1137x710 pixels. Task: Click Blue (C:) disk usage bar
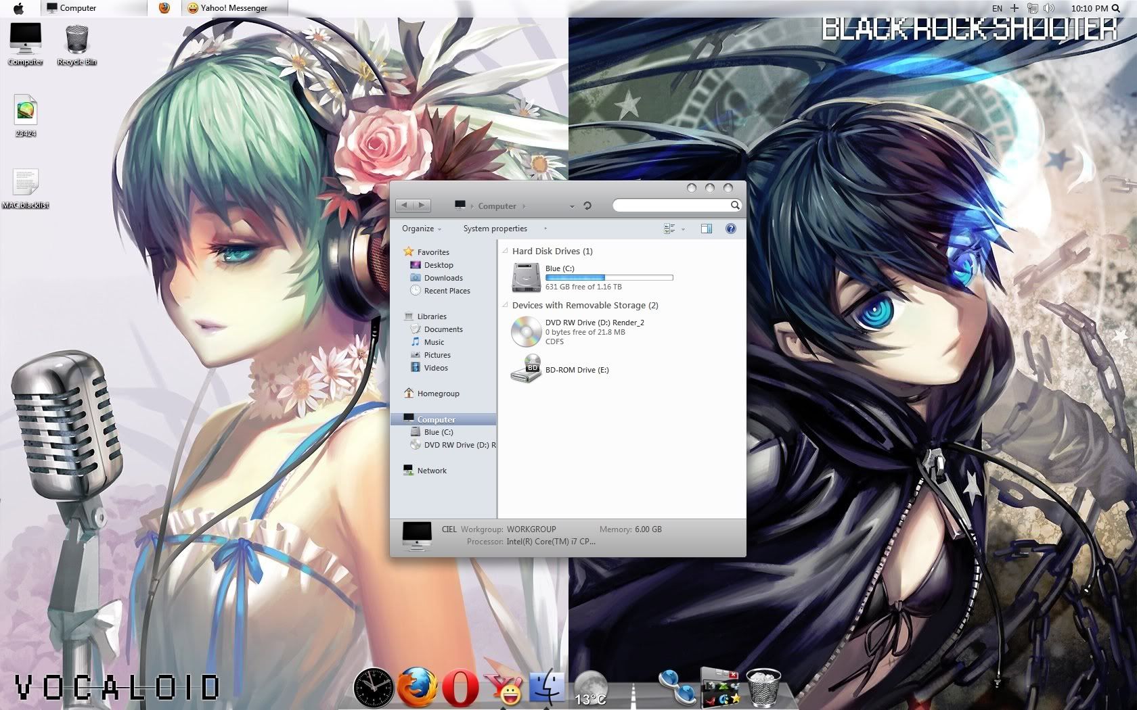pos(609,278)
